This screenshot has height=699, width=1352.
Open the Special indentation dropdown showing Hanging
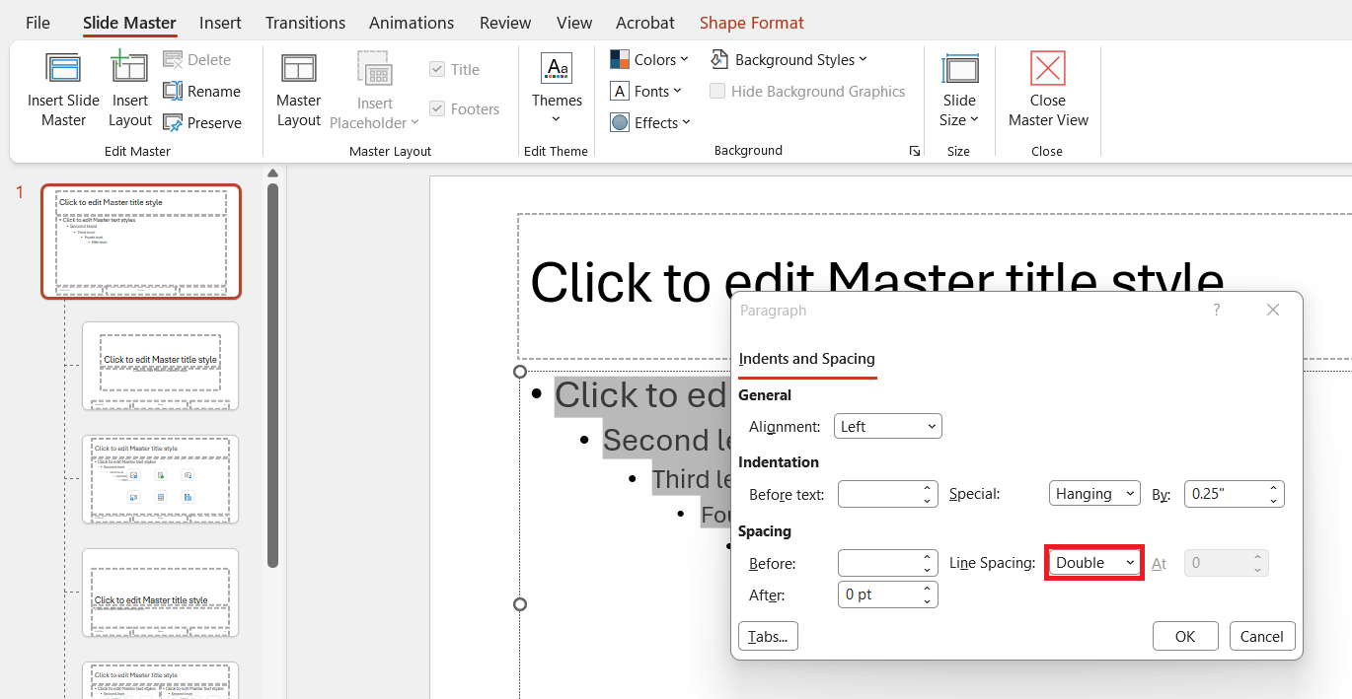1094,494
